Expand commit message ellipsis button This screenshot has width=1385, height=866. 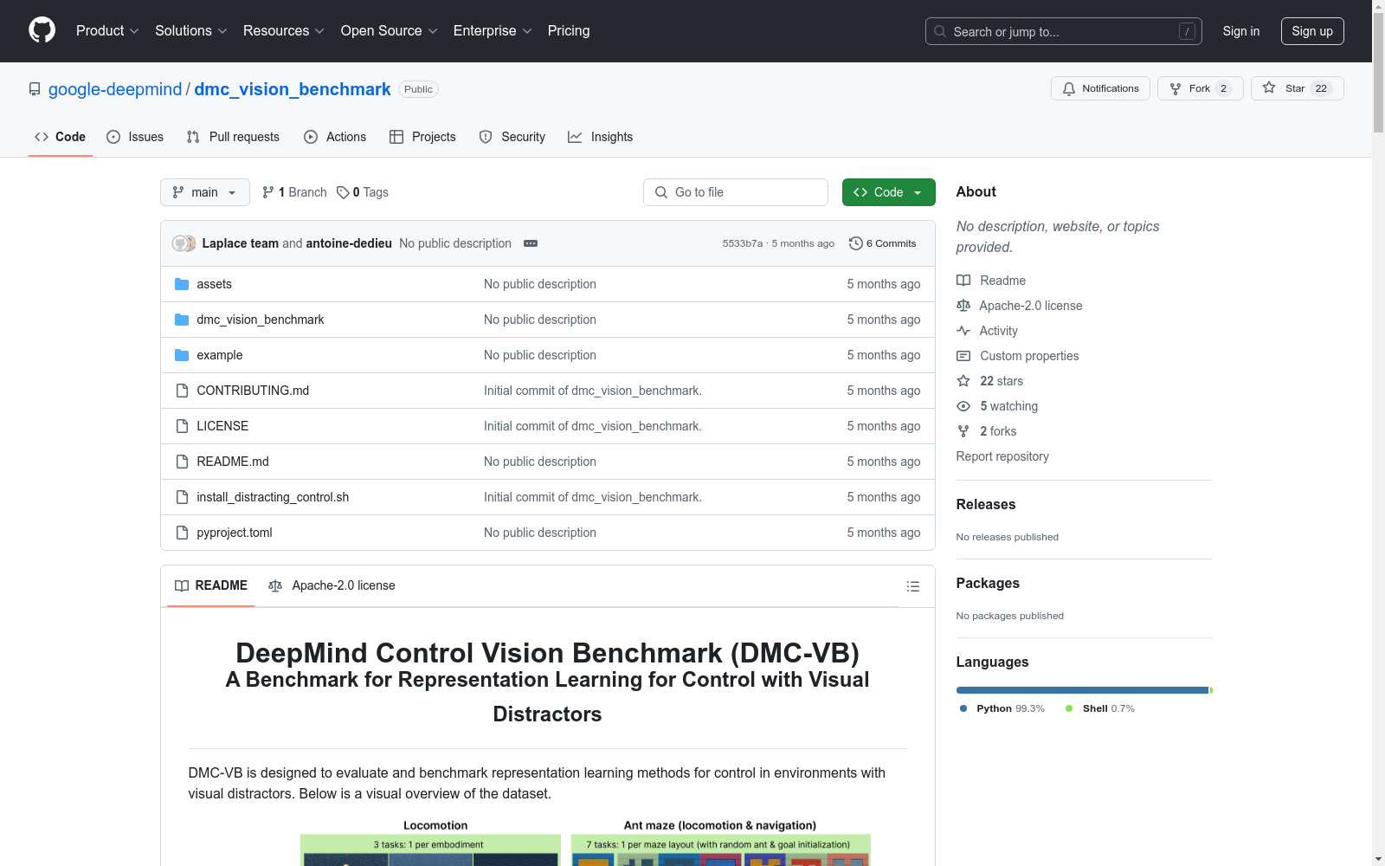[531, 243]
